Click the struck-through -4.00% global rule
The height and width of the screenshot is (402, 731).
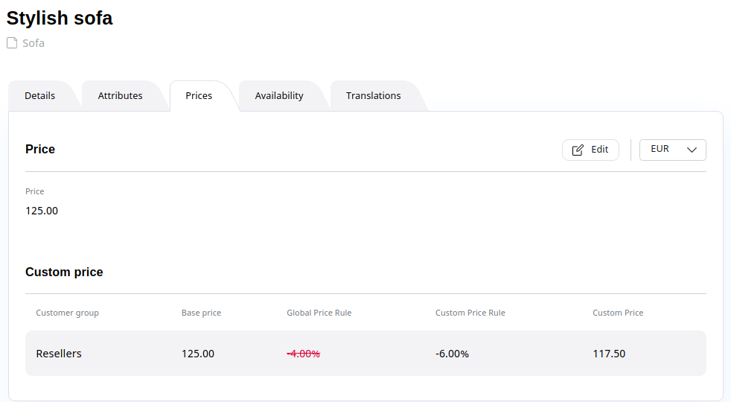[304, 354]
